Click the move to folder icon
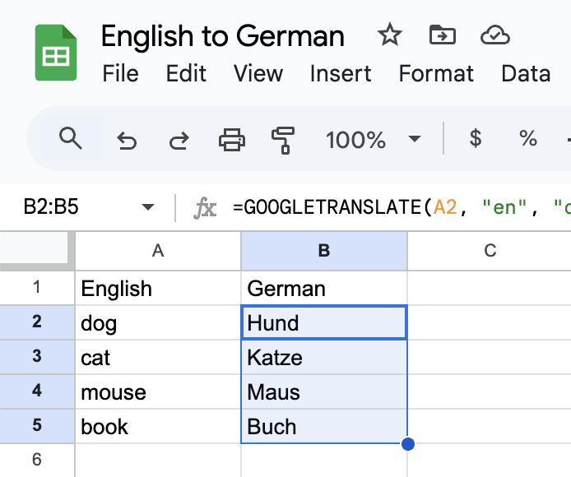 (x=442, y=35)
